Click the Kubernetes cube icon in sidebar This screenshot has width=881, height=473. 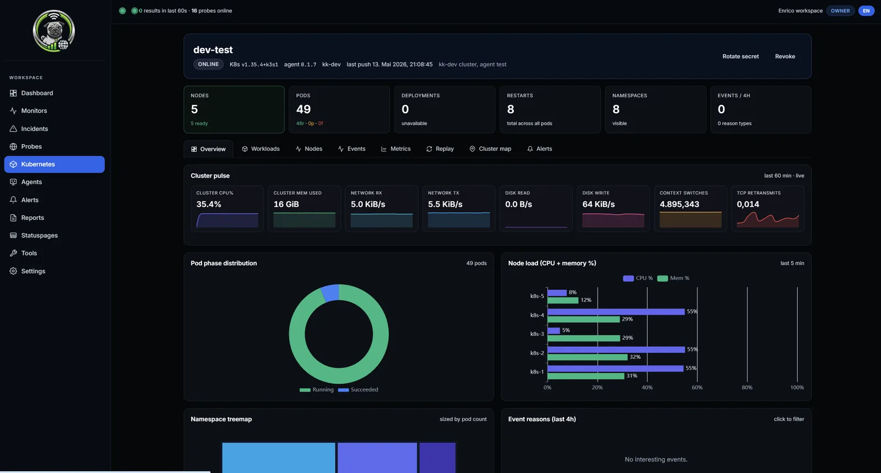point(13,164)
